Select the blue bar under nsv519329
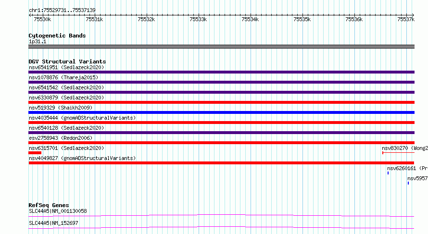Image resolution: width=428 pixels, height=234 pixels. (x=221, y=112)
